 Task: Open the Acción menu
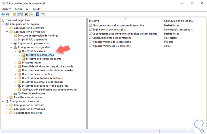pyautogui.click(x=18, y=9)
